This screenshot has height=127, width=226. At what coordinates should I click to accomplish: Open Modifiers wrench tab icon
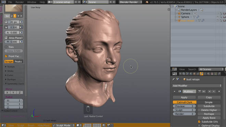[201, 74]
